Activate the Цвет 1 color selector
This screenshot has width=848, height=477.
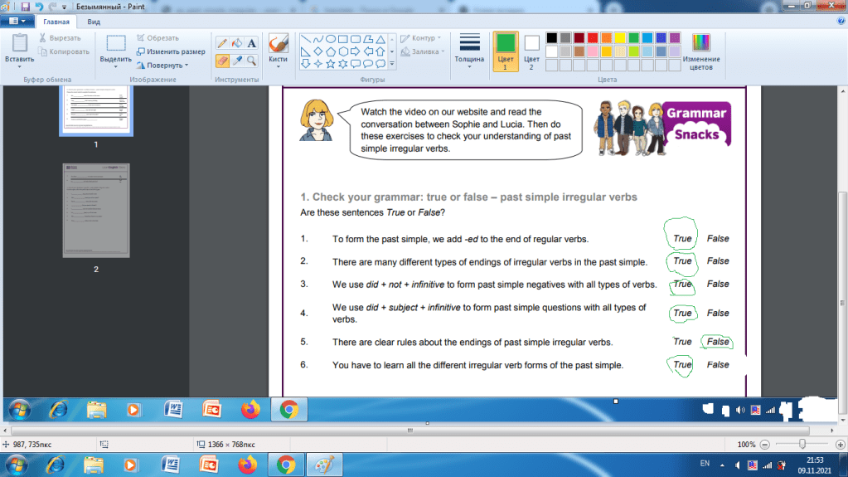505,51
